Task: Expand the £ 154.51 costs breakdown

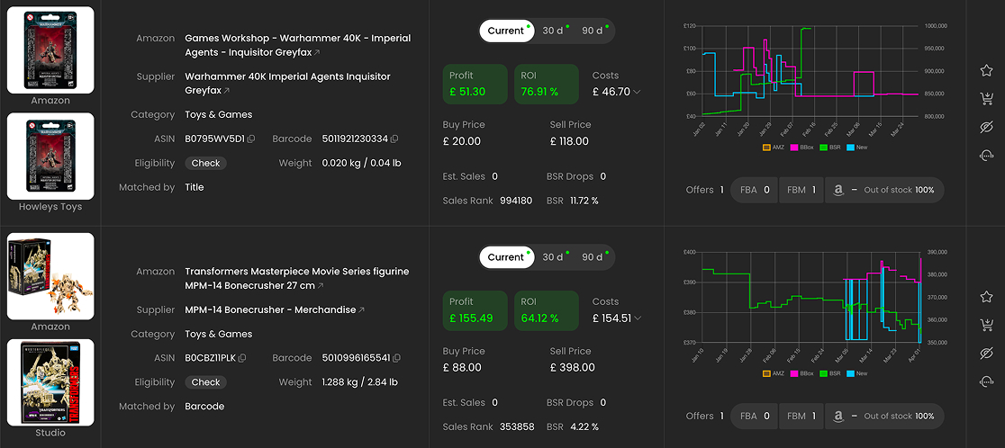Action: coord(637,318)
